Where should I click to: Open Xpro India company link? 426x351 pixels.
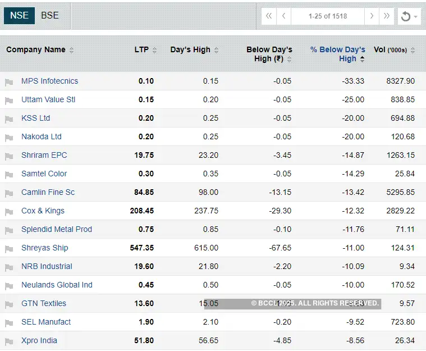39,340
